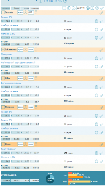This screenshot has width=106, height=186.
Task: Collapse the Завтрак meal section
Action: pos(3,13)
